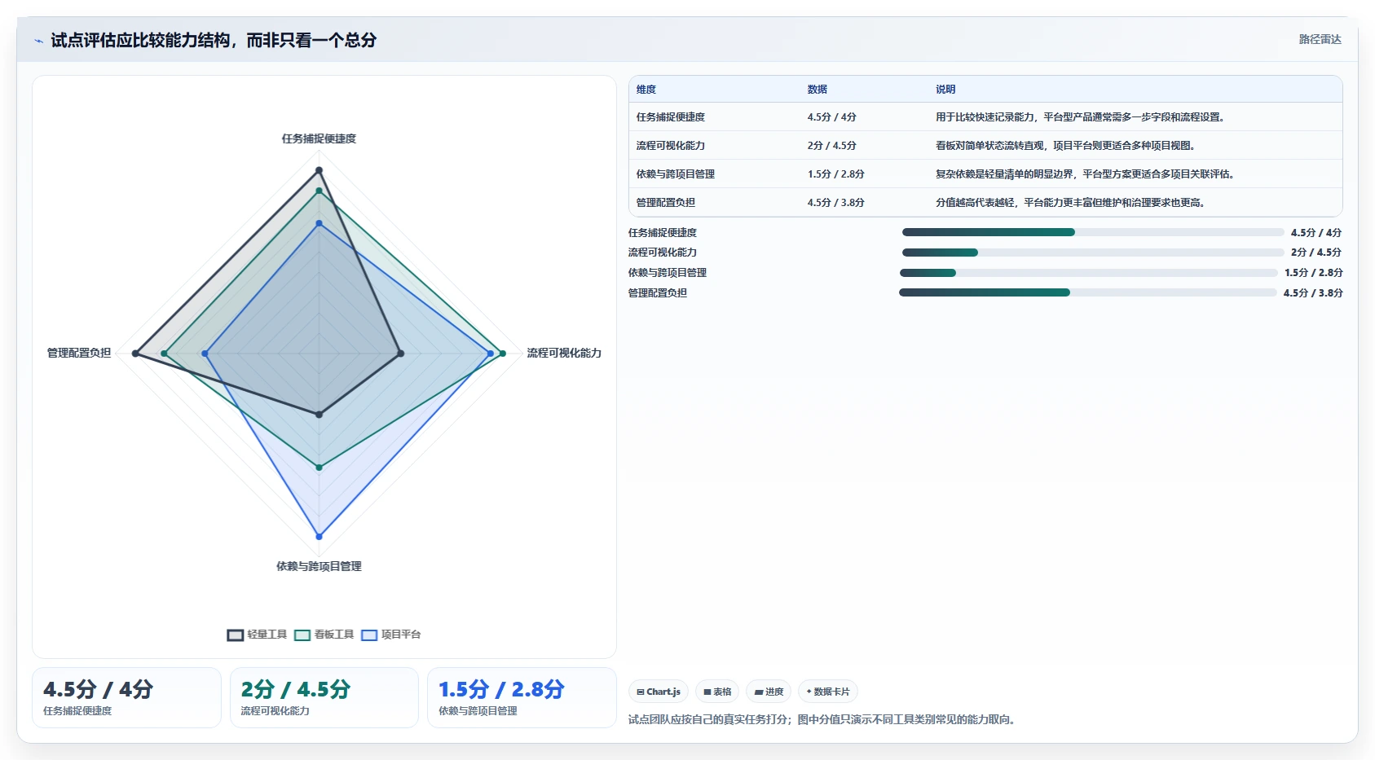Click the description starting 复杂依赖是轻量清单
The height and width of the screenshot is (760, 1375).
(1086, 174)
